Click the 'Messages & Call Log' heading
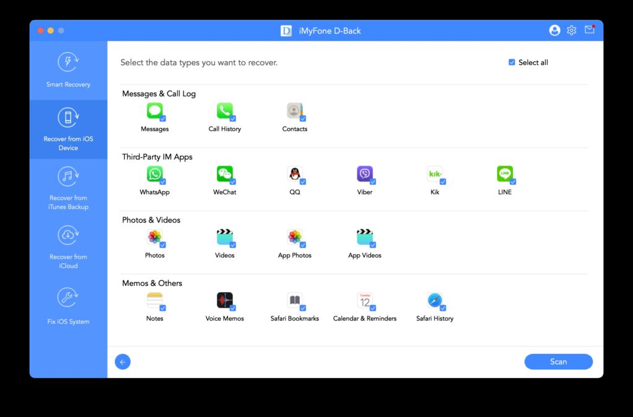Viewport: 633px width, 417px height. point(159,93)
